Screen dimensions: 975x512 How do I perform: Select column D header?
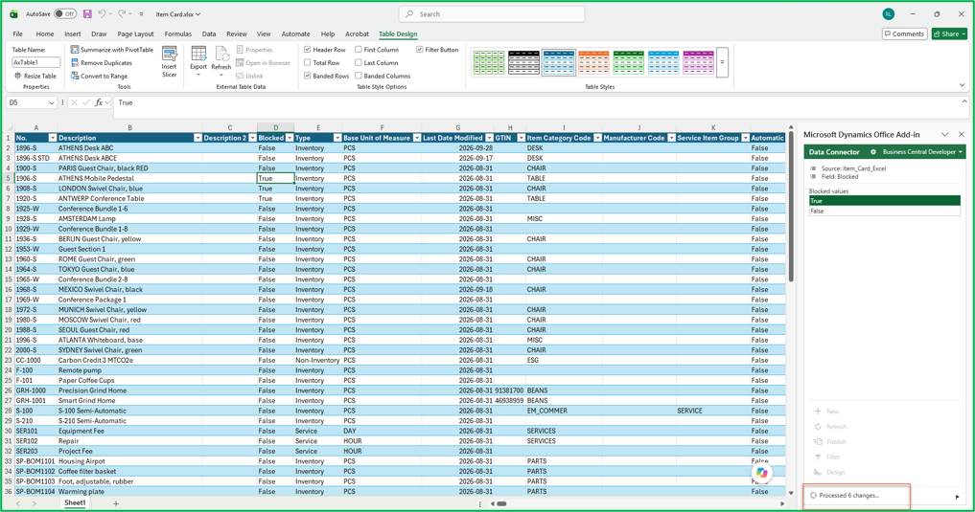[275, 128]
